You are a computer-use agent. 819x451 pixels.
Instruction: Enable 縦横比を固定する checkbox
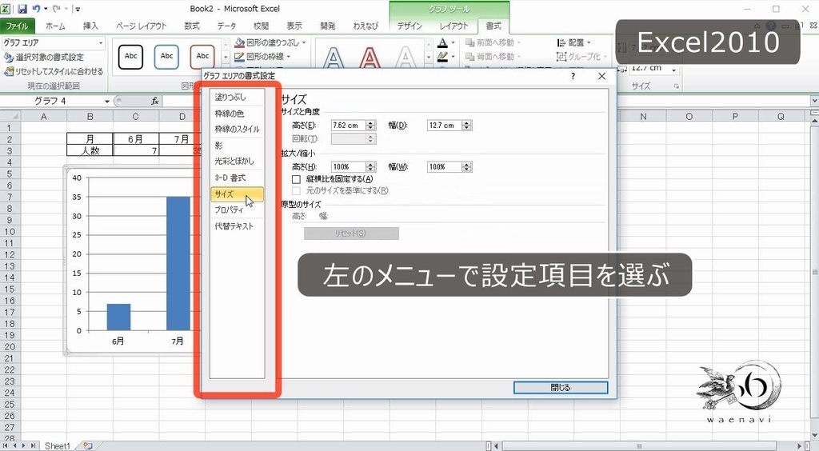point(296,179)
